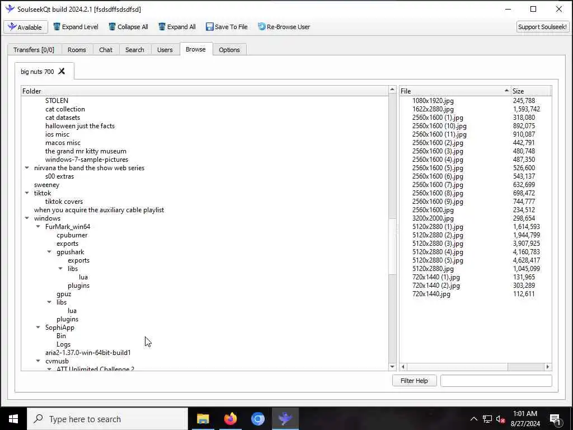The width and height of the screenshot is (573, 430).
Task: Collapse the tiktok folder arrow
Action: (27, 193)
